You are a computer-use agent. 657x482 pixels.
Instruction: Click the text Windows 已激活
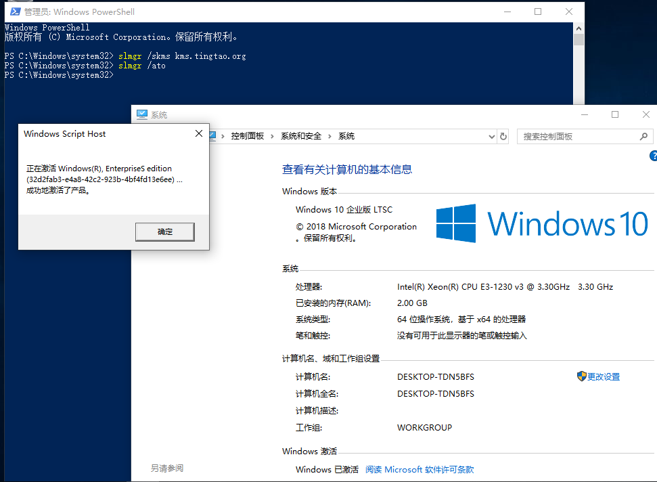[327, 469]
